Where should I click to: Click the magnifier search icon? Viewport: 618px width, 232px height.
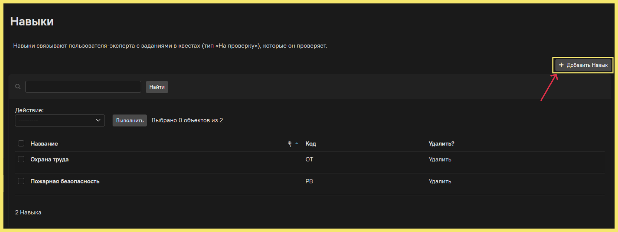(x=18, y=87)
